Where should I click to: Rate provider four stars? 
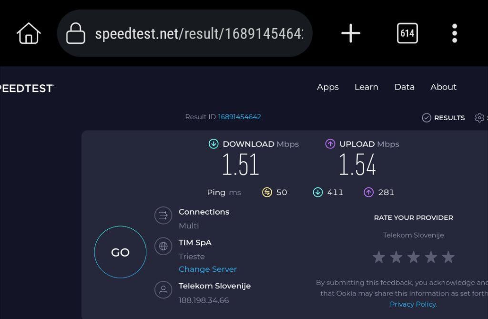[431, 257]
